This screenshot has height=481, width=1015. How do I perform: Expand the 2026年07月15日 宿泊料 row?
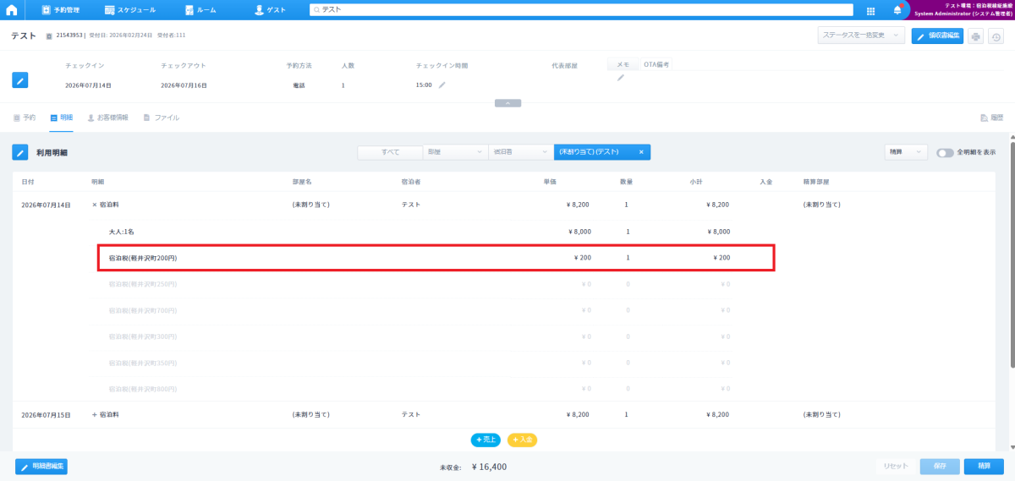click(95, 415)
